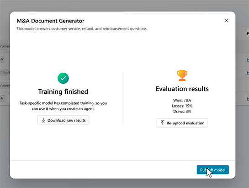Download raw results of the training

coord(63,120)
